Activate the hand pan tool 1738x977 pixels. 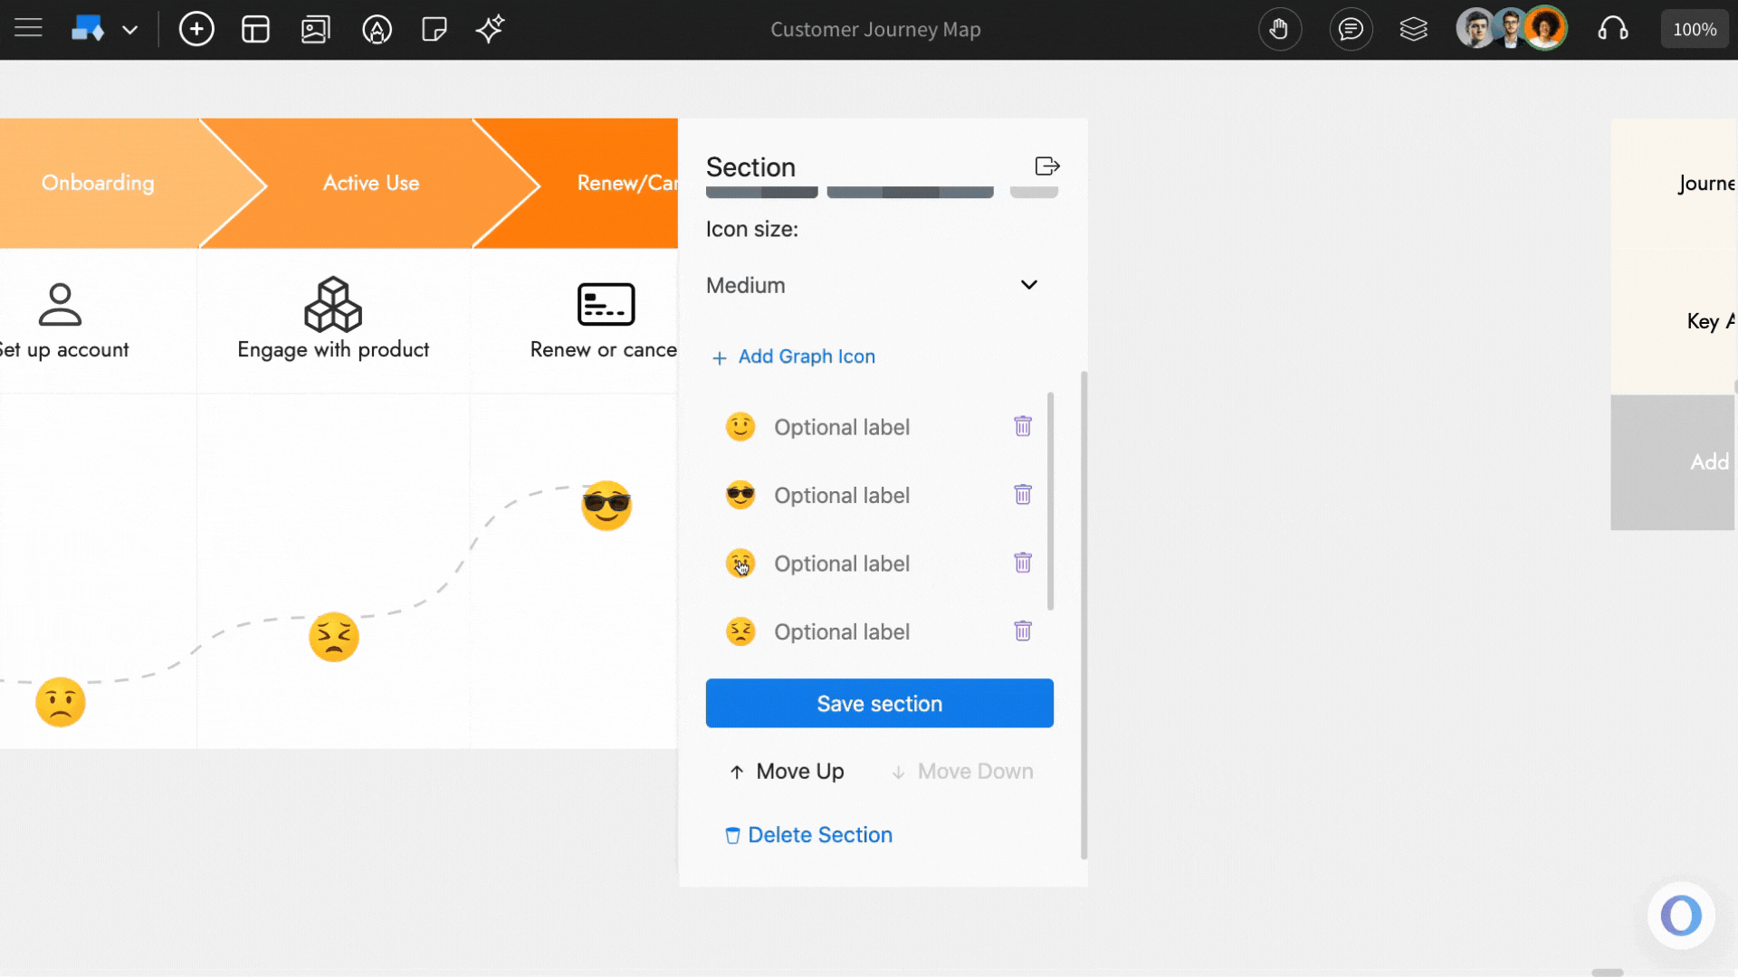[x=1280, y=29]
